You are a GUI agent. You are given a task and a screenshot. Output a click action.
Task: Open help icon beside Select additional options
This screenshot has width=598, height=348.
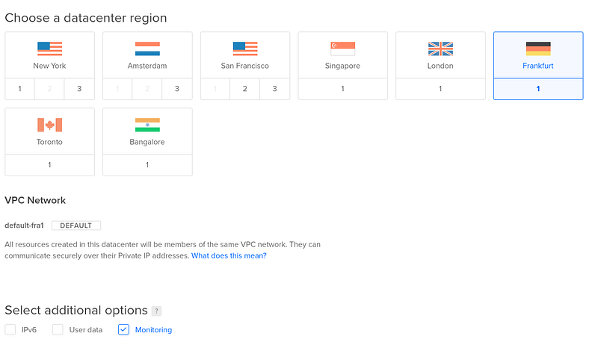pos(156,311)
